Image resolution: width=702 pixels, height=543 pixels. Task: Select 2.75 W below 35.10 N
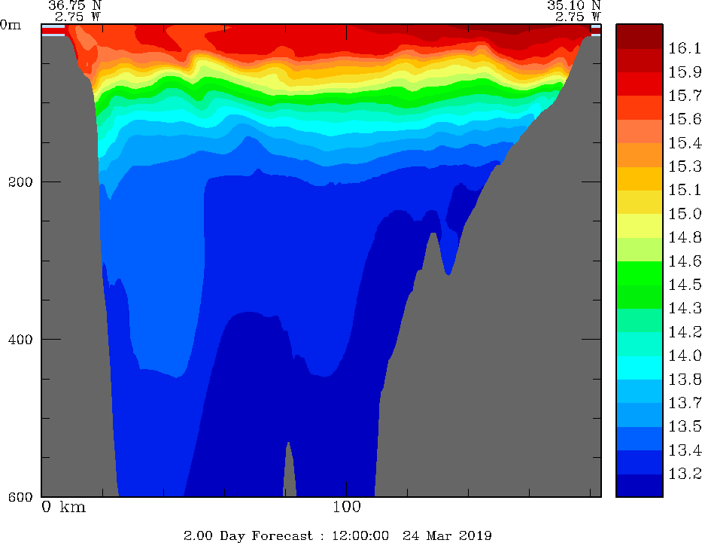coord(578,17)
